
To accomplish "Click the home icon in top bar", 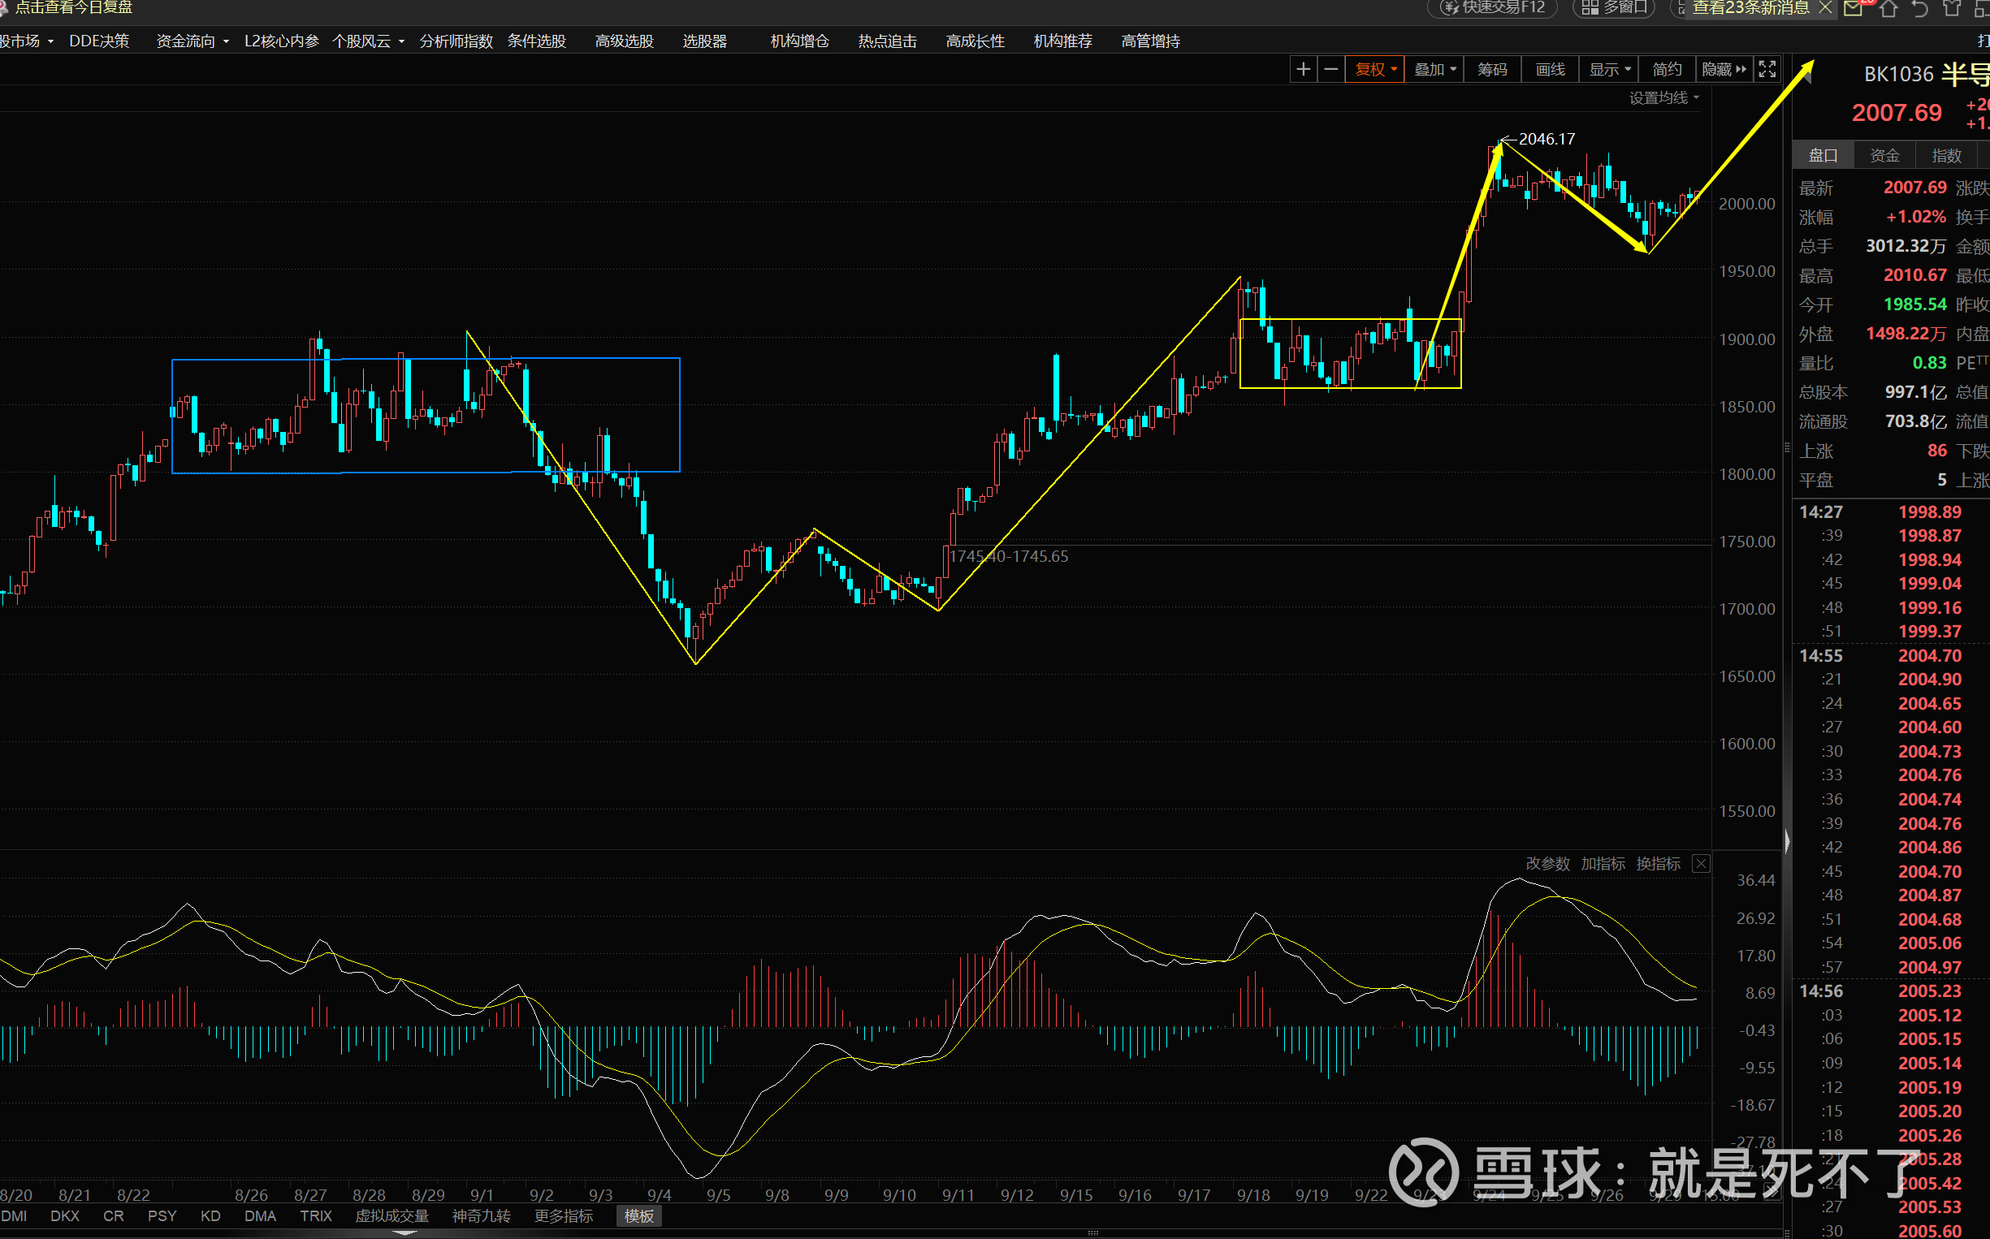I will coord(1888,8).
